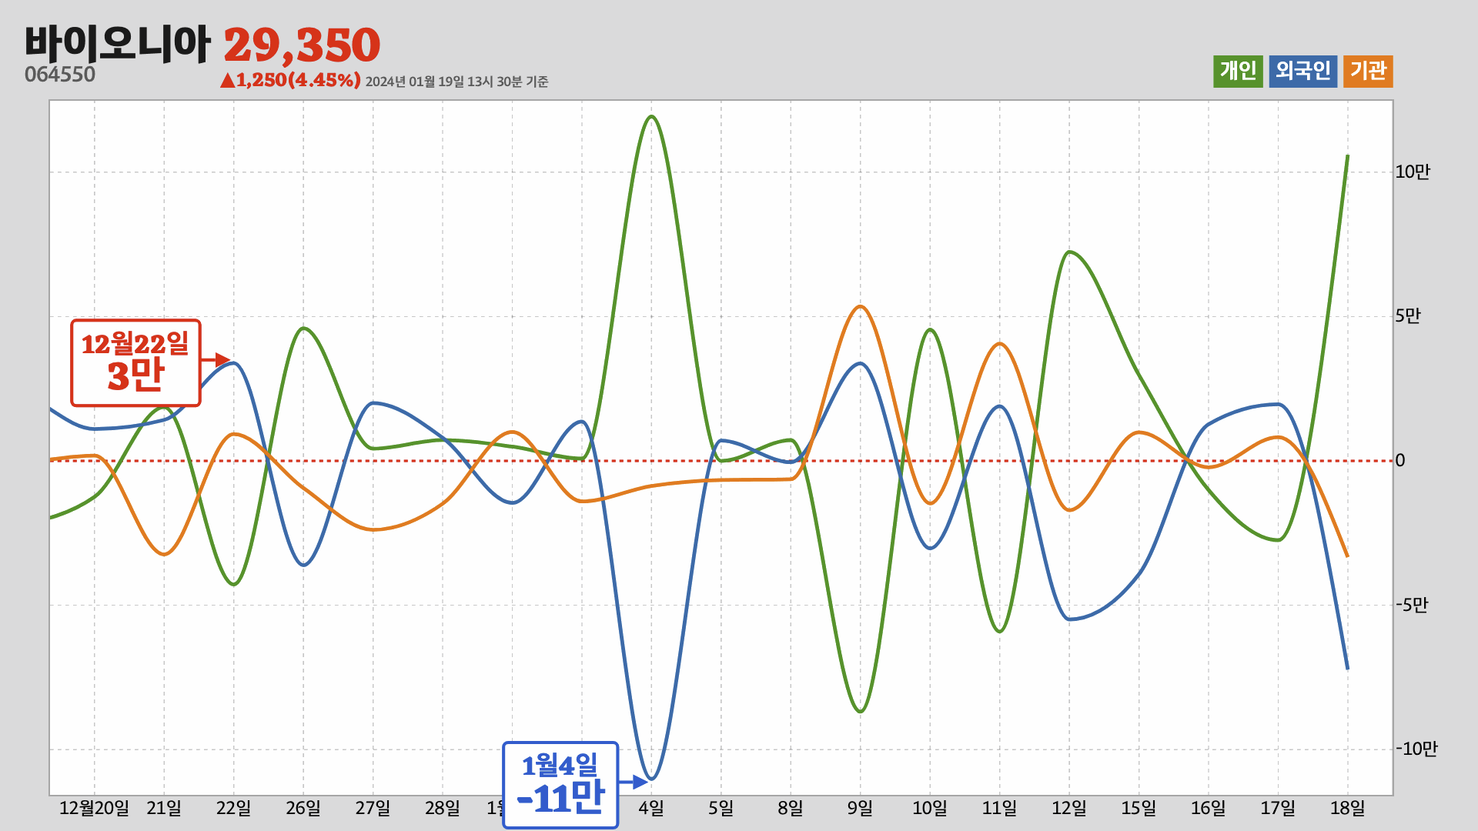Click the 12월20일 x-axis label
This screenshot has width=1478, height=831.
tap(94, 809)
